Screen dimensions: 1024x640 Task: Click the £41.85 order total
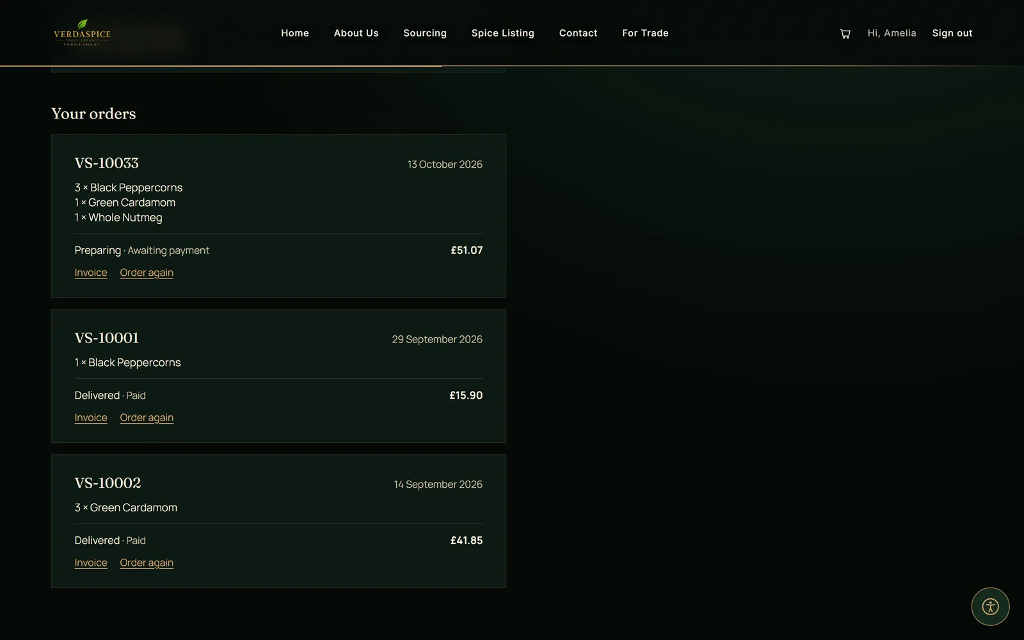[x=467, y=541]
